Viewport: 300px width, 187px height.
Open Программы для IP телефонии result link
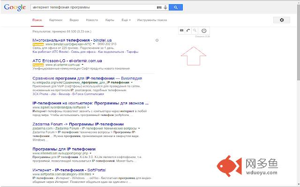(64, 149)
